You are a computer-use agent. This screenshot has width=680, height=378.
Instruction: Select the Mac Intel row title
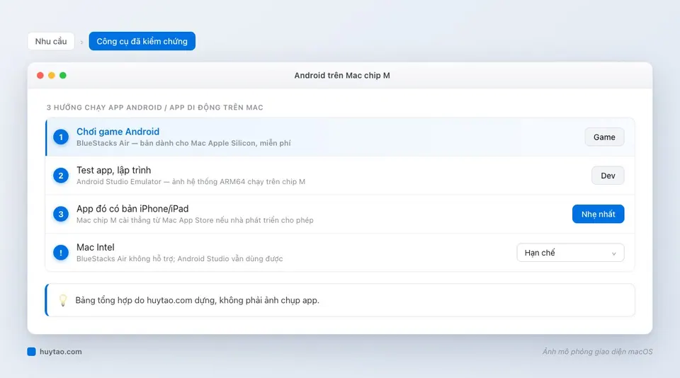click(96, 247)
